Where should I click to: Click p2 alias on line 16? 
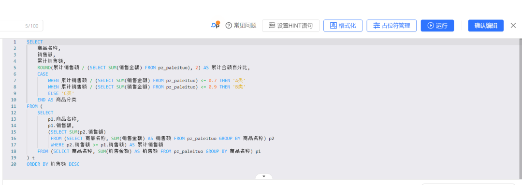point(271,138)
